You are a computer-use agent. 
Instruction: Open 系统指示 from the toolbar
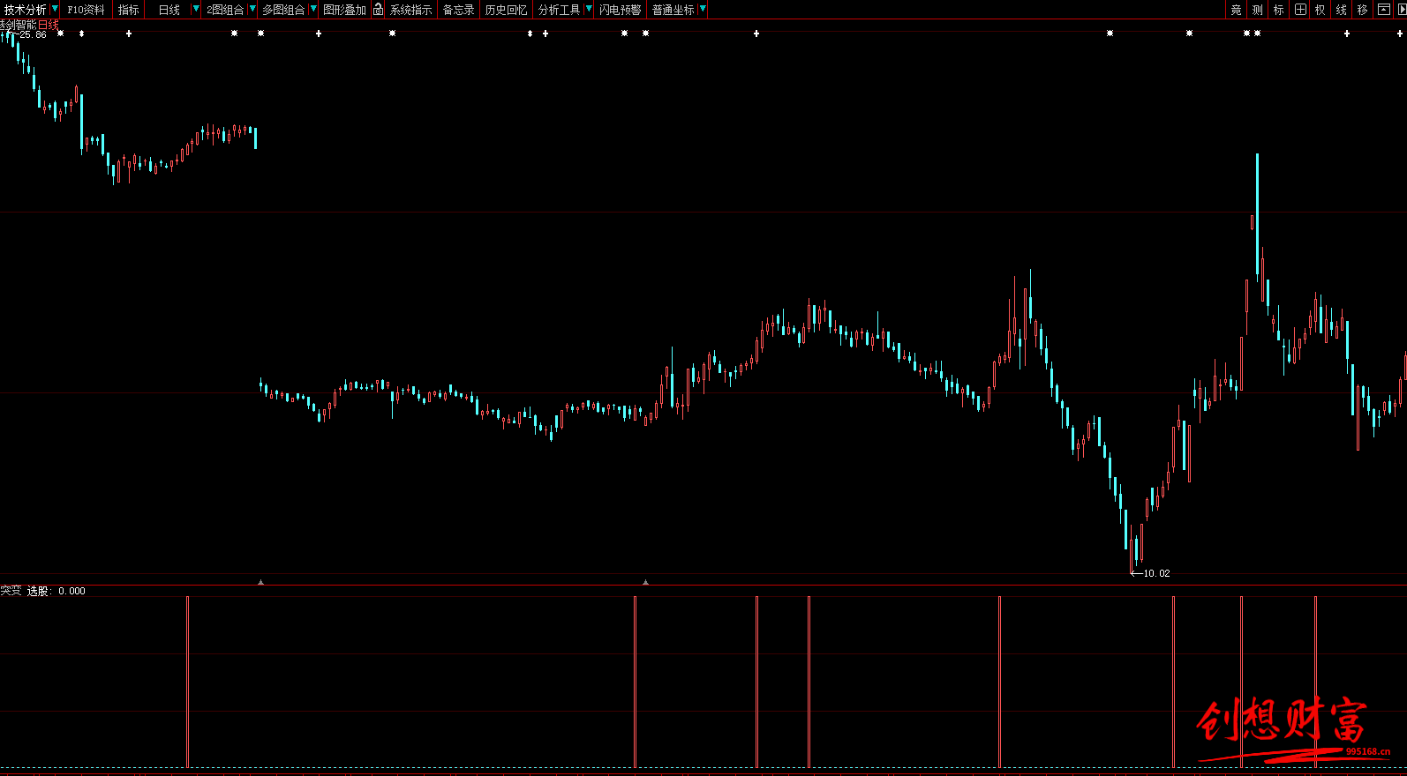point(411,10)
